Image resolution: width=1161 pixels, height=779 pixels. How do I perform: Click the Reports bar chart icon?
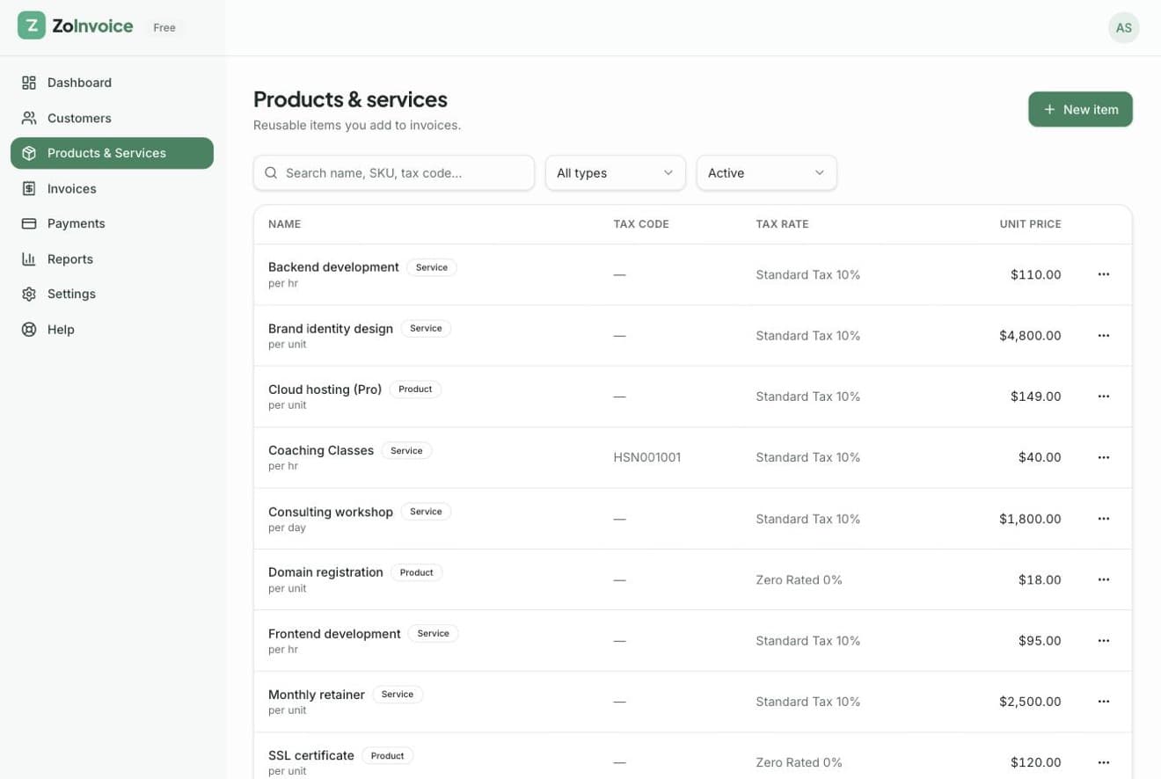coord(29,258)
